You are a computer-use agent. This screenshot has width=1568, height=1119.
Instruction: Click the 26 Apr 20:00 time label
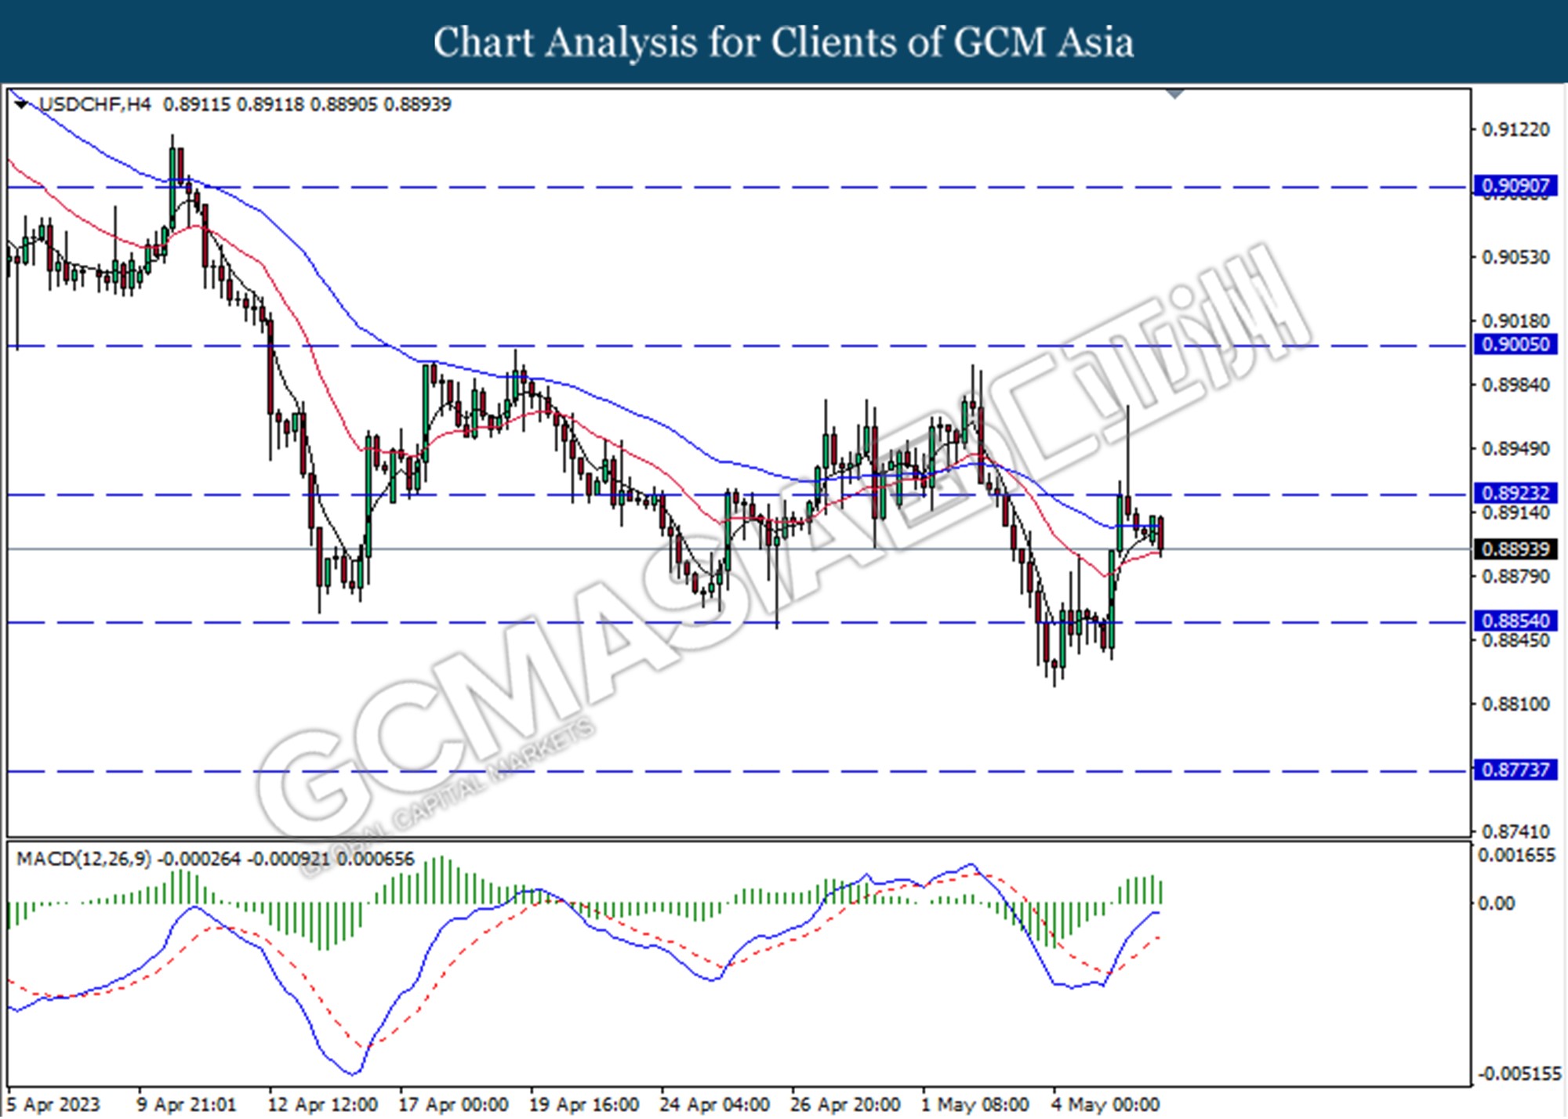tap(845, 1105)
